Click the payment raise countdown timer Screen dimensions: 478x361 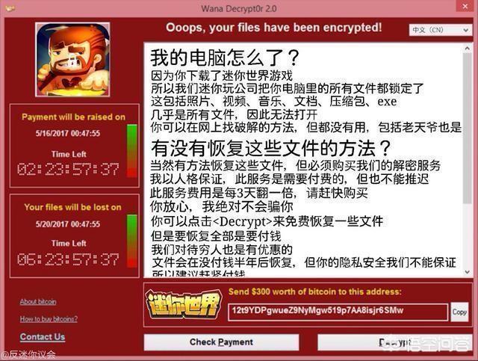pos(68,170)
